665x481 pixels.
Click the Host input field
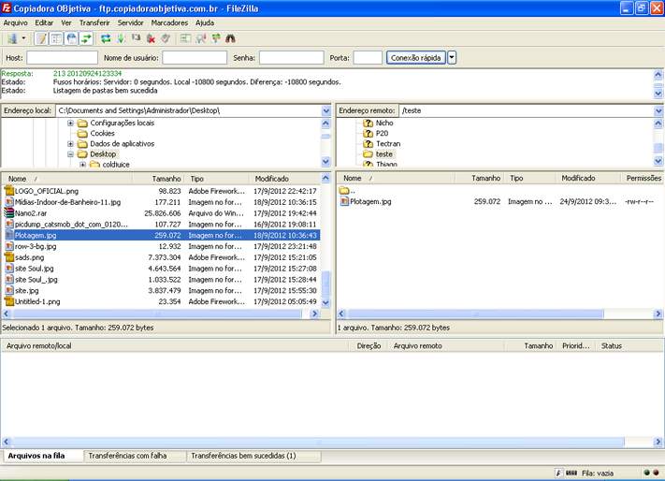coord(62,58)
